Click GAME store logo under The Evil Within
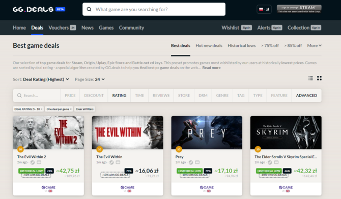341x199 pixels. coord(127,187)
